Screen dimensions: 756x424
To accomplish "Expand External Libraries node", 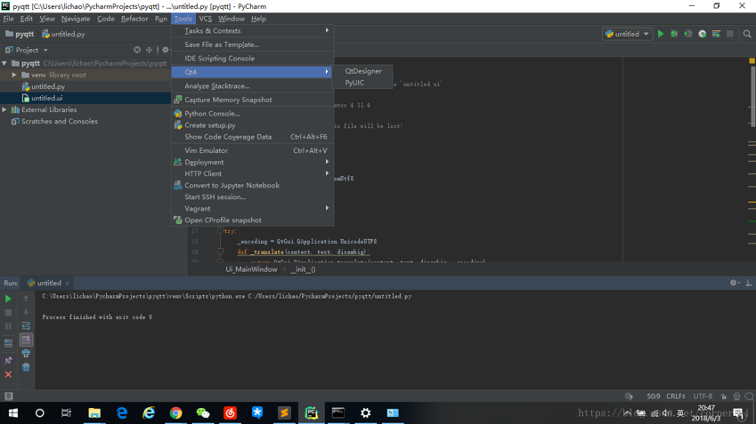I will pyautogui.click(x=4, y=109).
